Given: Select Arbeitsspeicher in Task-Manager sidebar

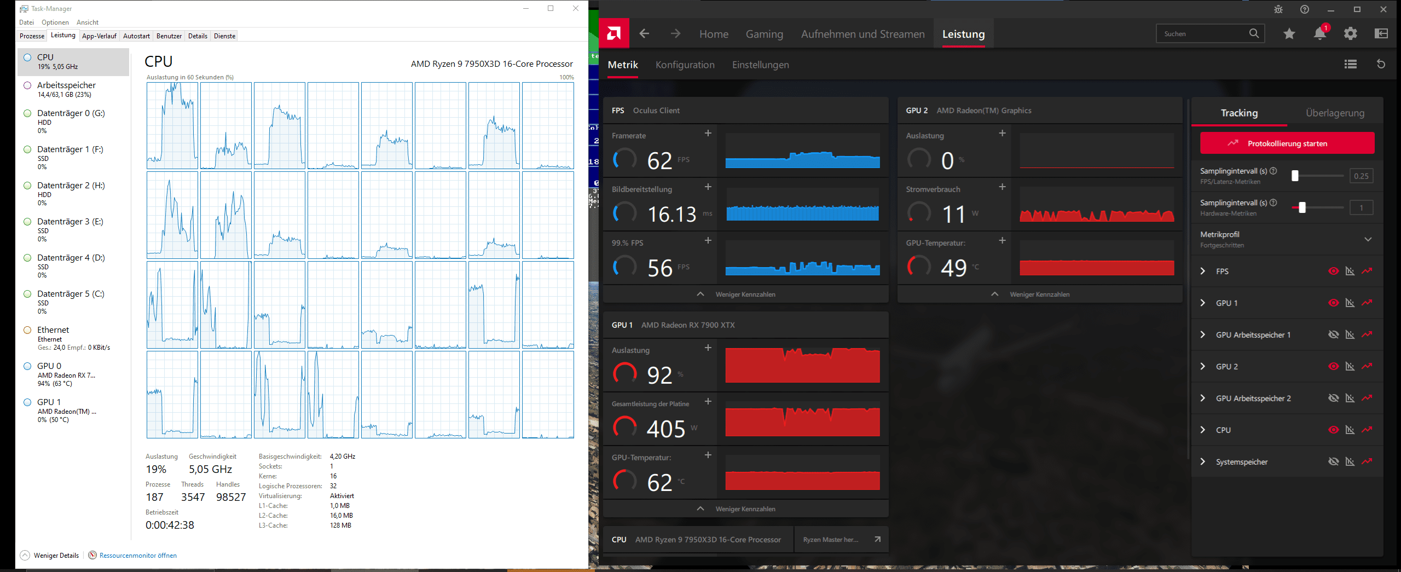Looking at the screenshot, I should [x=73, y=90].
